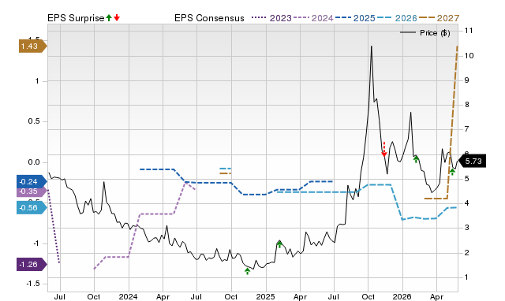Click the red down arrow in EPS Surprise legend
The height and width of the screenshot is (301, 505).
pos(117,17)
